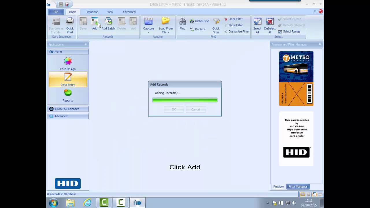Click the Standalone Encode icon
Image resolution: width=370 pixels, height=208 pixels.
click(55, 21)
